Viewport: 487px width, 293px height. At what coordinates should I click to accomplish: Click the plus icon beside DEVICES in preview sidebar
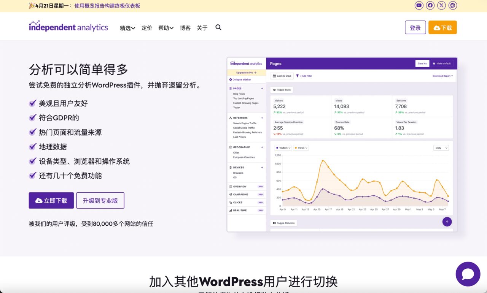(x=262, y=168)
